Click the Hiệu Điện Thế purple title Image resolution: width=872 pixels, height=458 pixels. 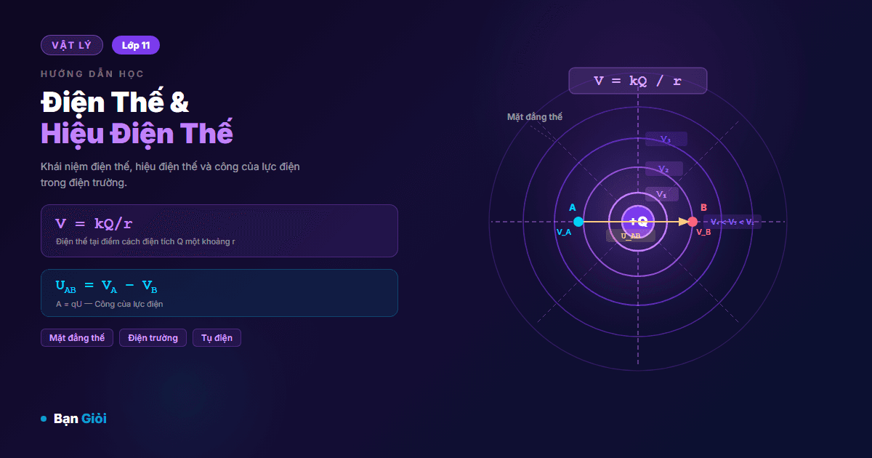tap(137, 134)
